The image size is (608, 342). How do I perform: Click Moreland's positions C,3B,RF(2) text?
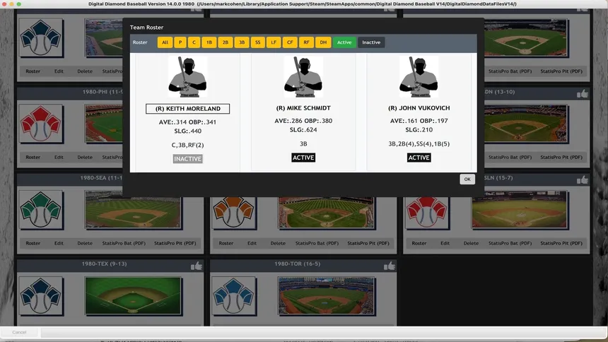(187, 145)
